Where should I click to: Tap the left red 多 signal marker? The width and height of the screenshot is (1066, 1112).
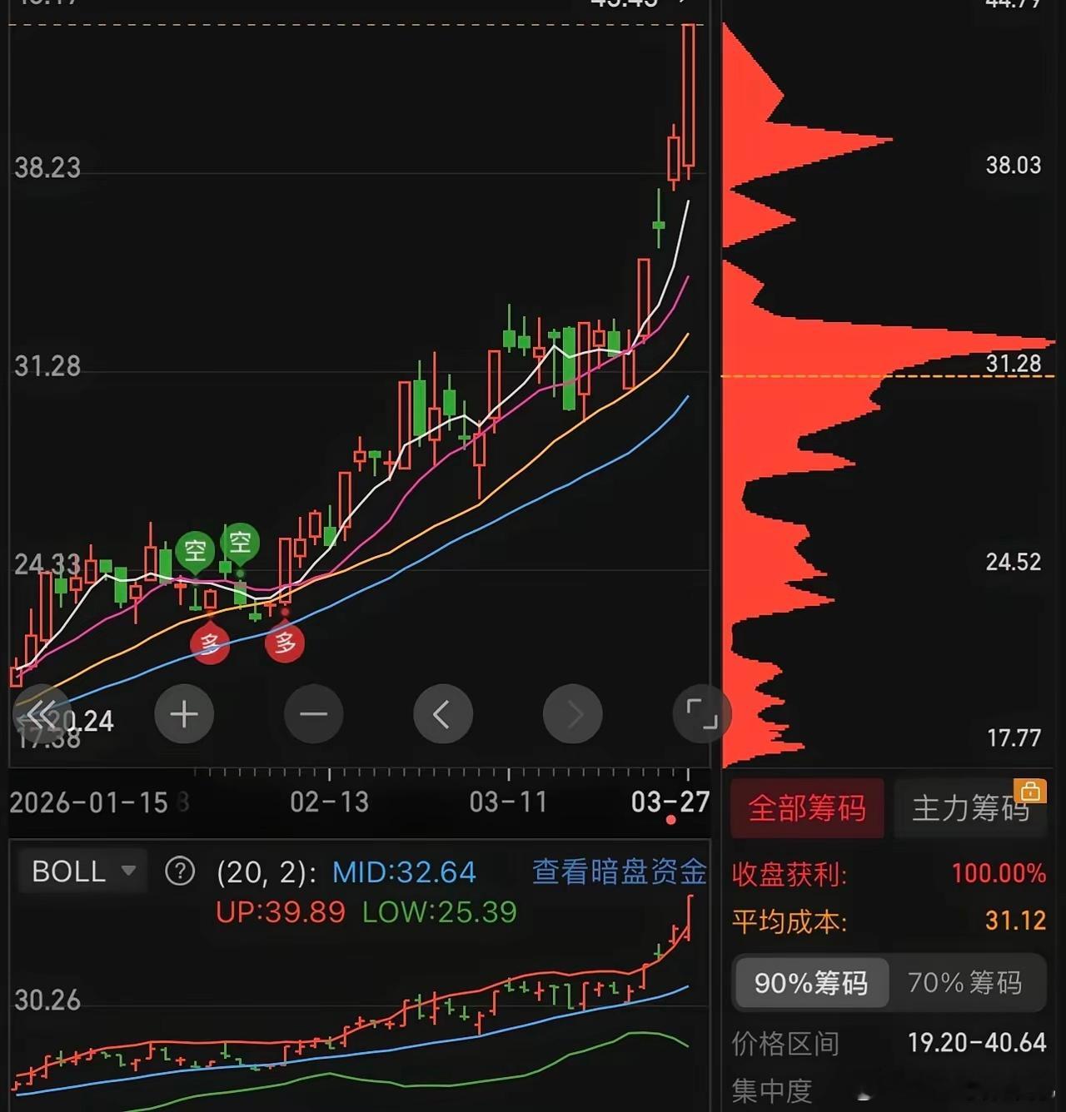click(x=210, y=643)
